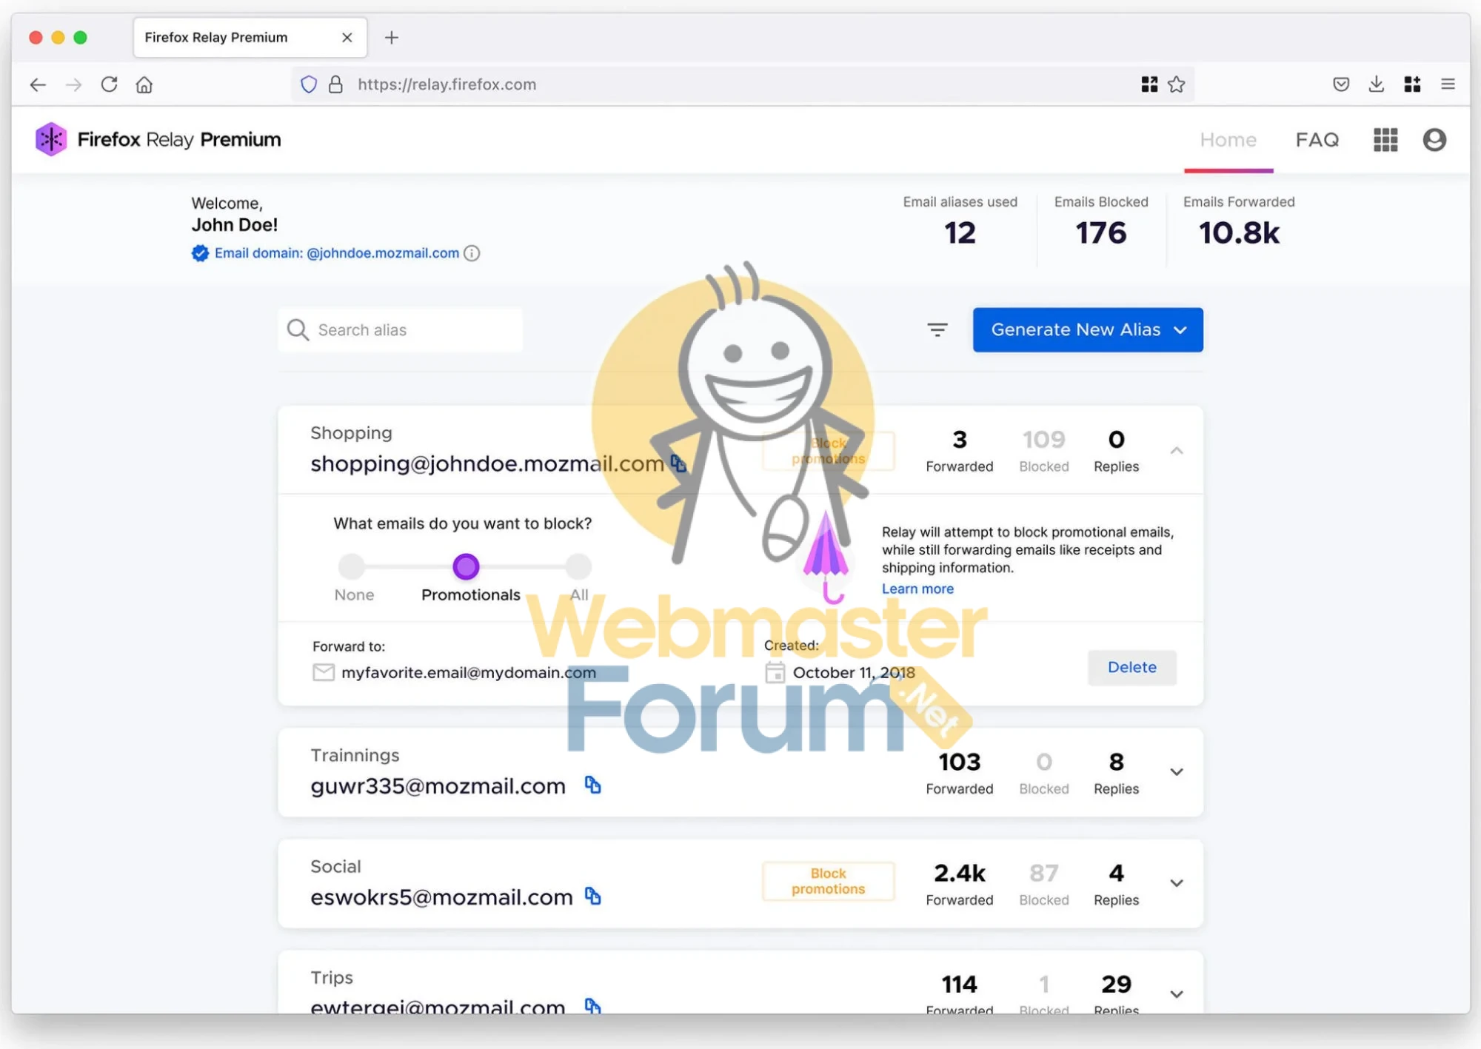Click the info icon next to the email domain
This screenshot has height=1049, width=1481.
click(472, 253)
